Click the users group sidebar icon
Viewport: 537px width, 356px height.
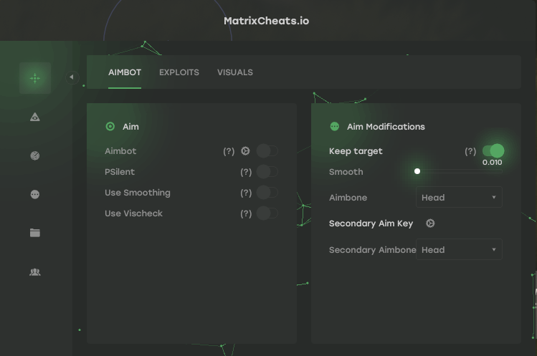[x=35, y=272]
